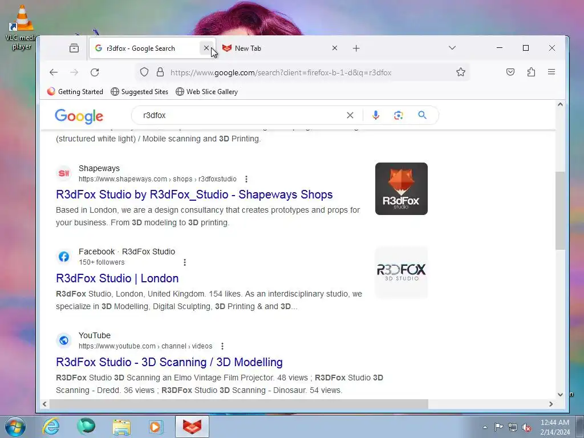Open the green round taskbar app icon
The width and height of the screenshot is (584, 438).
[86, 427]
